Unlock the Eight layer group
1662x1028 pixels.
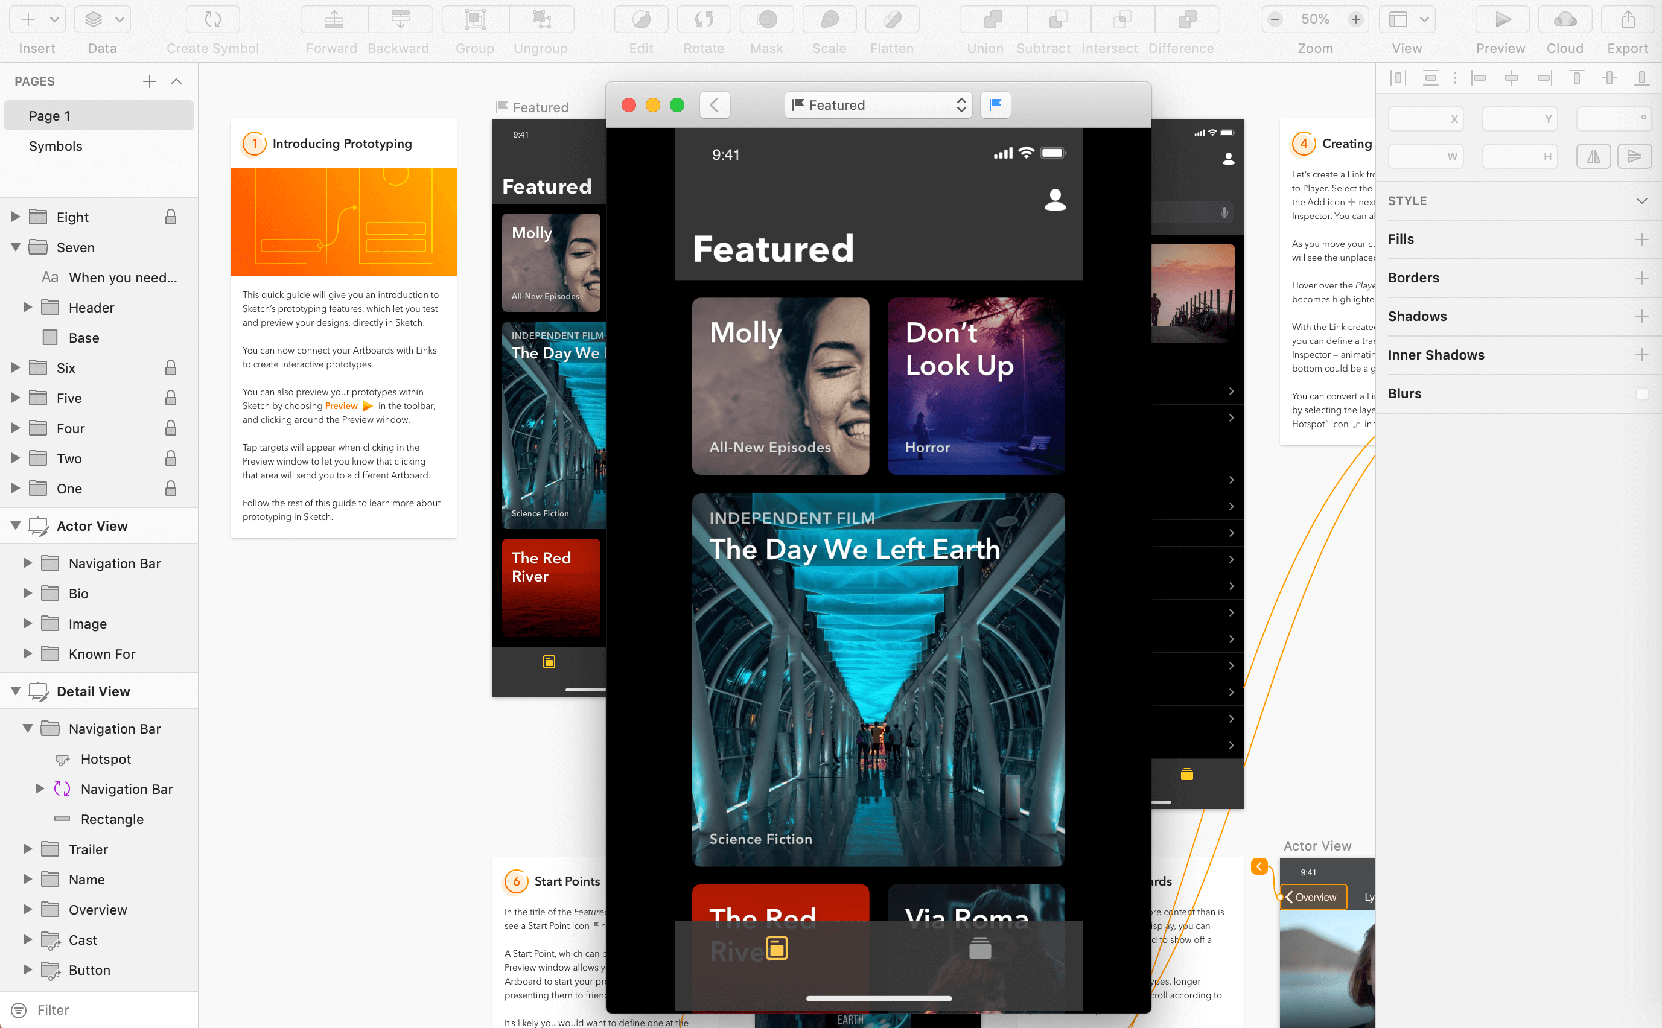[170, 216]
